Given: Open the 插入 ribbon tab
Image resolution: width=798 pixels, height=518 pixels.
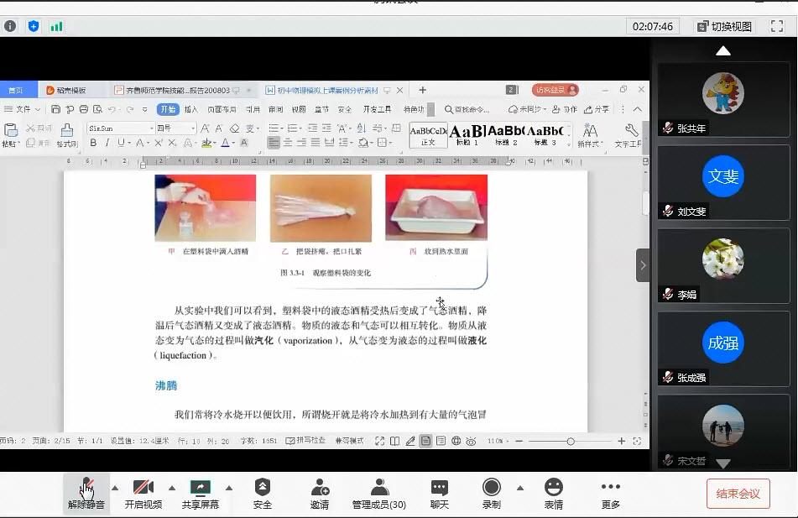Looking at the screenshot, I should [191, 109].
